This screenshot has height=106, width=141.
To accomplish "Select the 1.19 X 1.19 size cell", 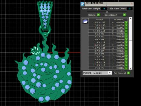I will 99,42.
